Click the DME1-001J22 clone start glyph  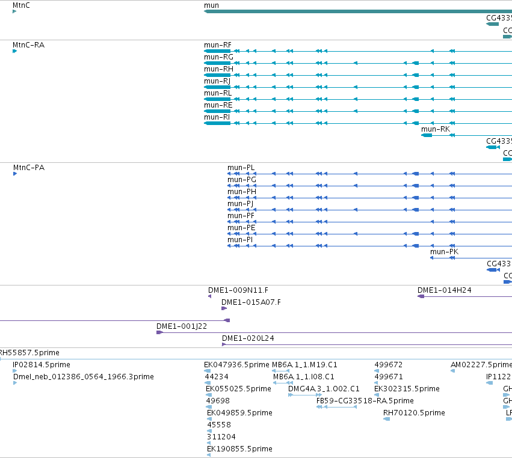(159, 332)
